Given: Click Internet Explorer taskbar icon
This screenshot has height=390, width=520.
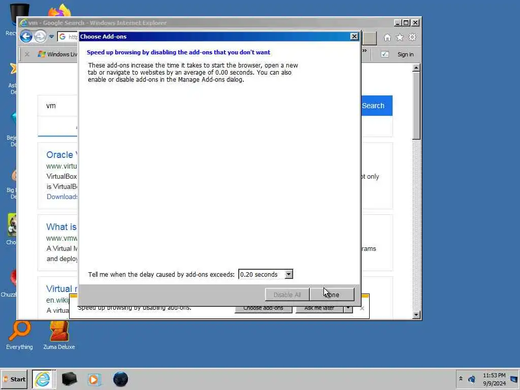Looking at the screenshot, I should 43,379.
